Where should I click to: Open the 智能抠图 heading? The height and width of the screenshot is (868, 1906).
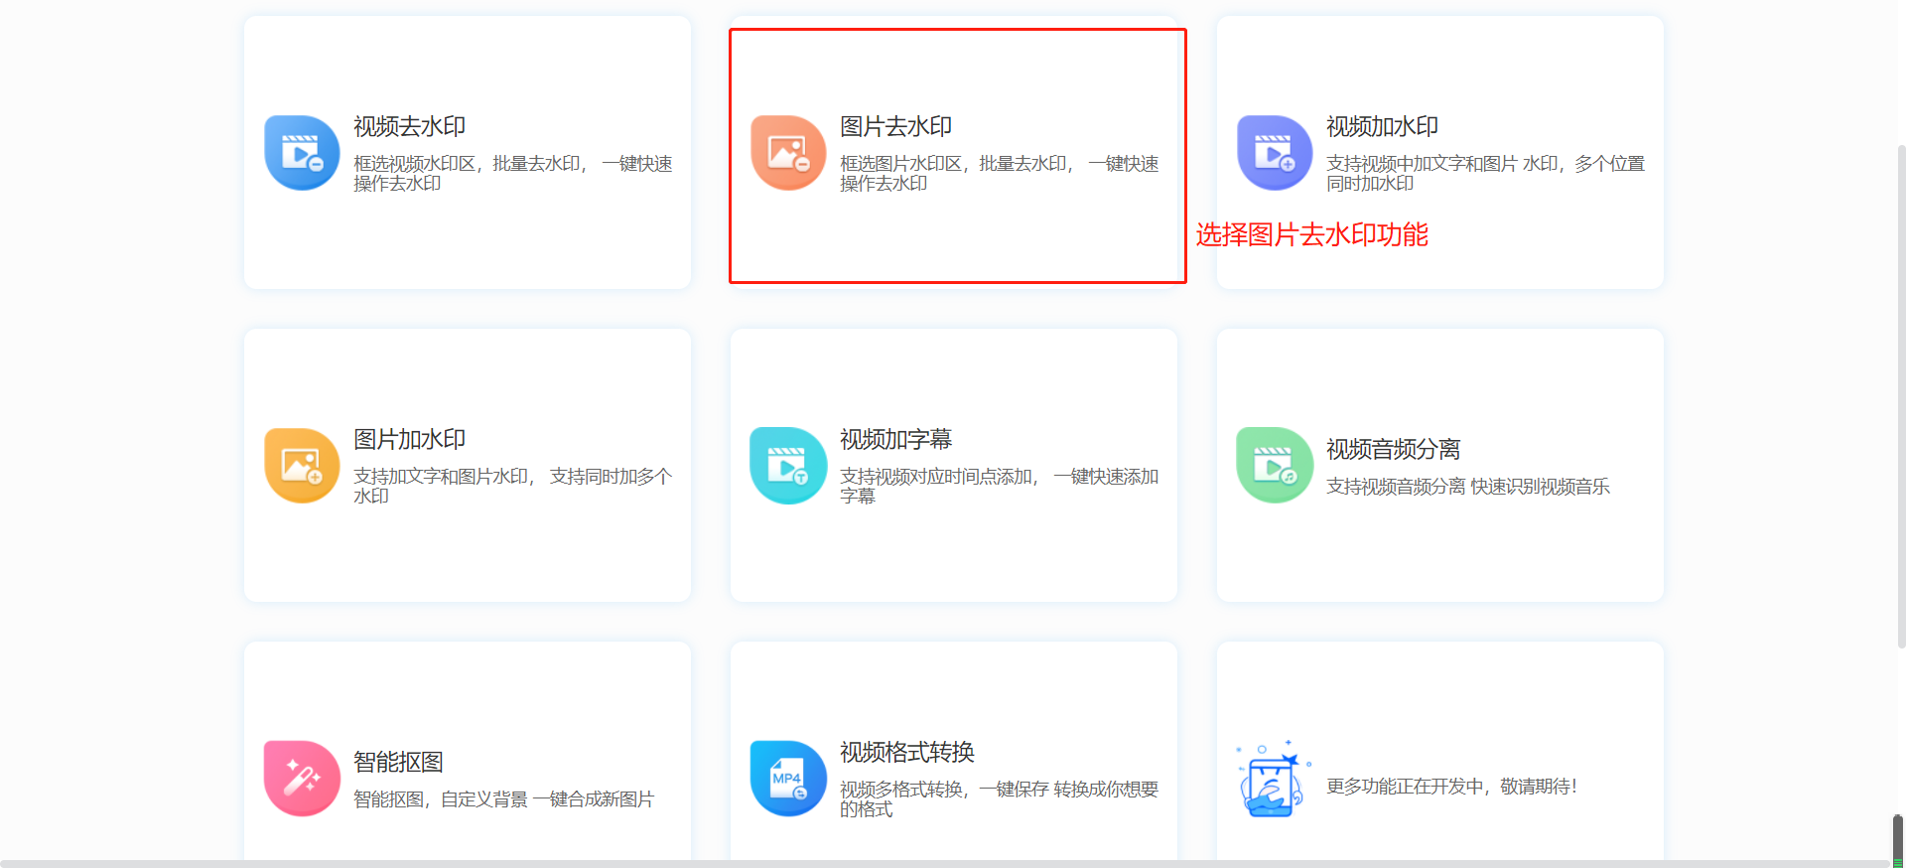point(398,763)
